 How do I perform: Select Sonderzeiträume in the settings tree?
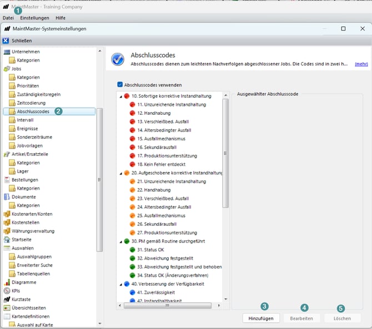click(x=34, y=137)
